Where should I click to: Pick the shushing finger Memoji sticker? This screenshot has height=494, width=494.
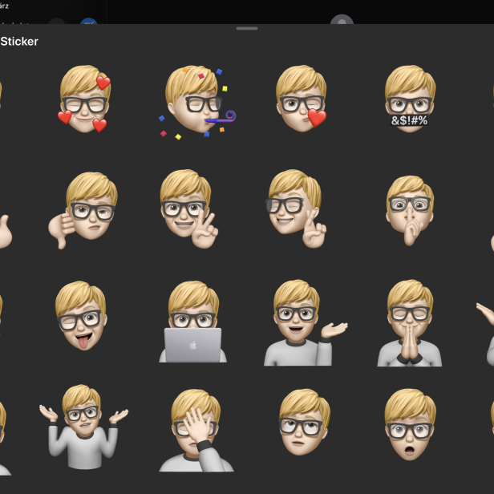[410, 210]
